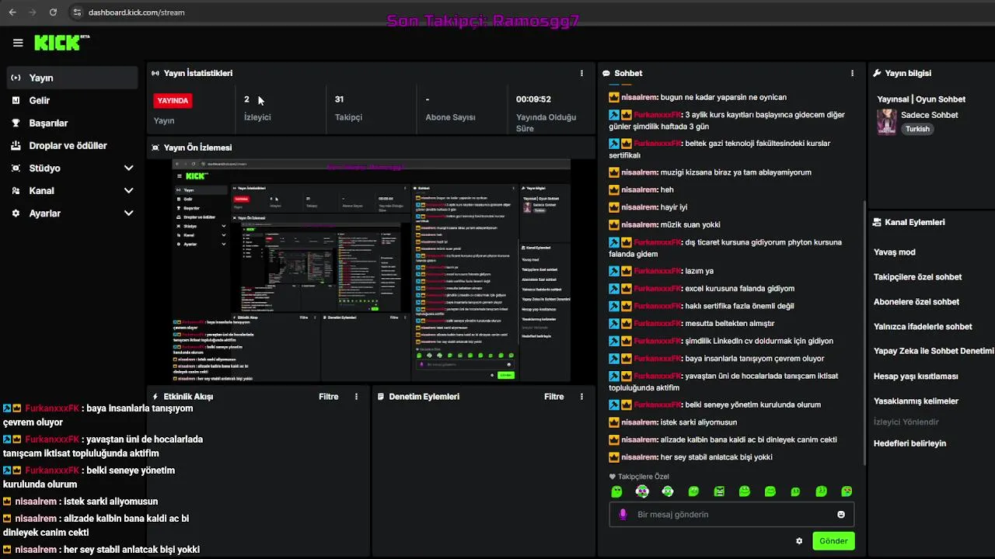Click the Turkish language tag
This screenshot has height=559, width=995.
tap(917, 129)
